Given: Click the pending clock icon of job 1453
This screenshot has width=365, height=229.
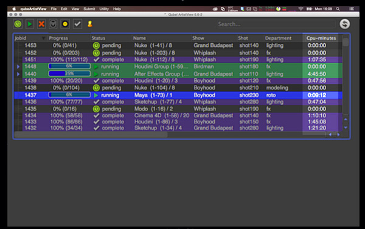Looking at the screenshot, I should 96,46.
